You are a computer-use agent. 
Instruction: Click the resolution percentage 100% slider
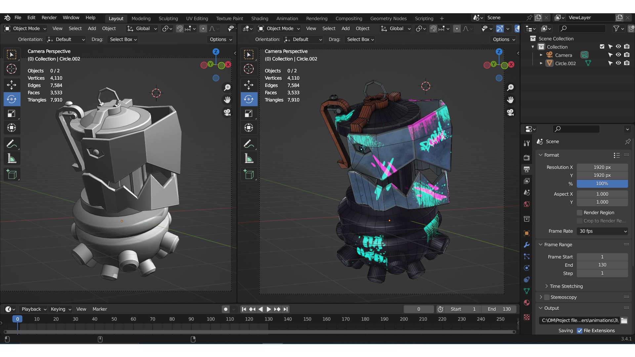(602, 183)
